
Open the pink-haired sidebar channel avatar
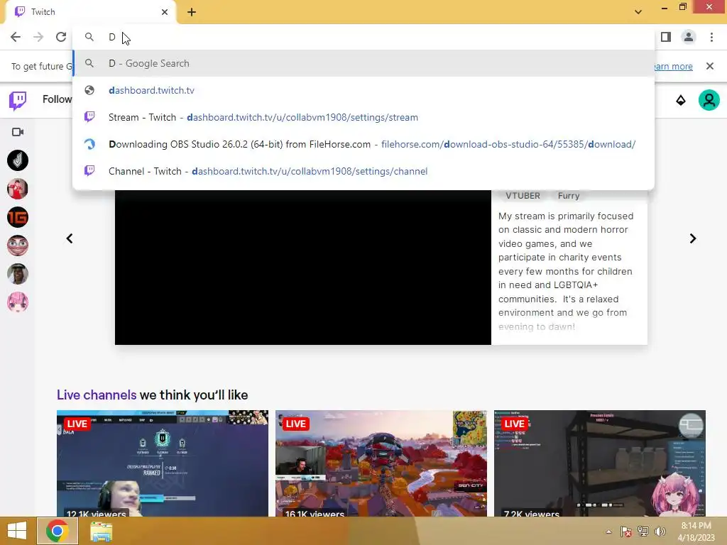click(x=18, y=302)
